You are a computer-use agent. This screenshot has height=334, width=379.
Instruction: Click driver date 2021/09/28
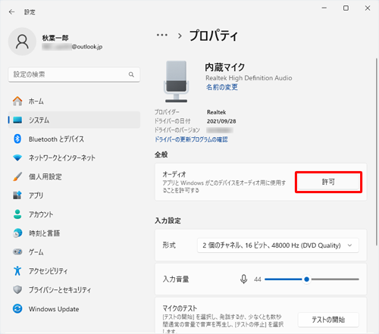pos(221,121)
